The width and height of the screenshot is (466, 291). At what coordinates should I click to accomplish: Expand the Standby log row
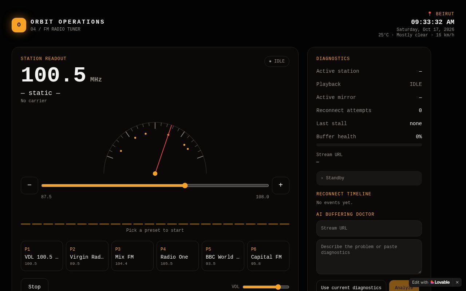coord(369,178)
